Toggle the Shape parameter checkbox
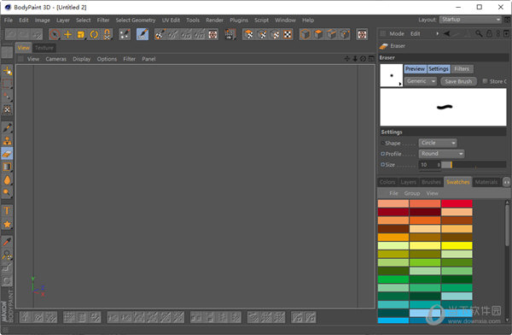Screen dimensions: 512x335 click(382, 143)
